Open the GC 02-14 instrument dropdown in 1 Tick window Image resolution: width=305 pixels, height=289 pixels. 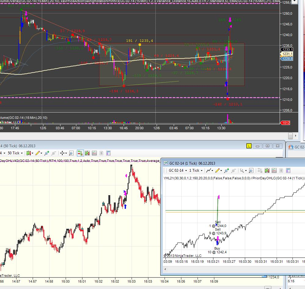(x=178, y=171)
